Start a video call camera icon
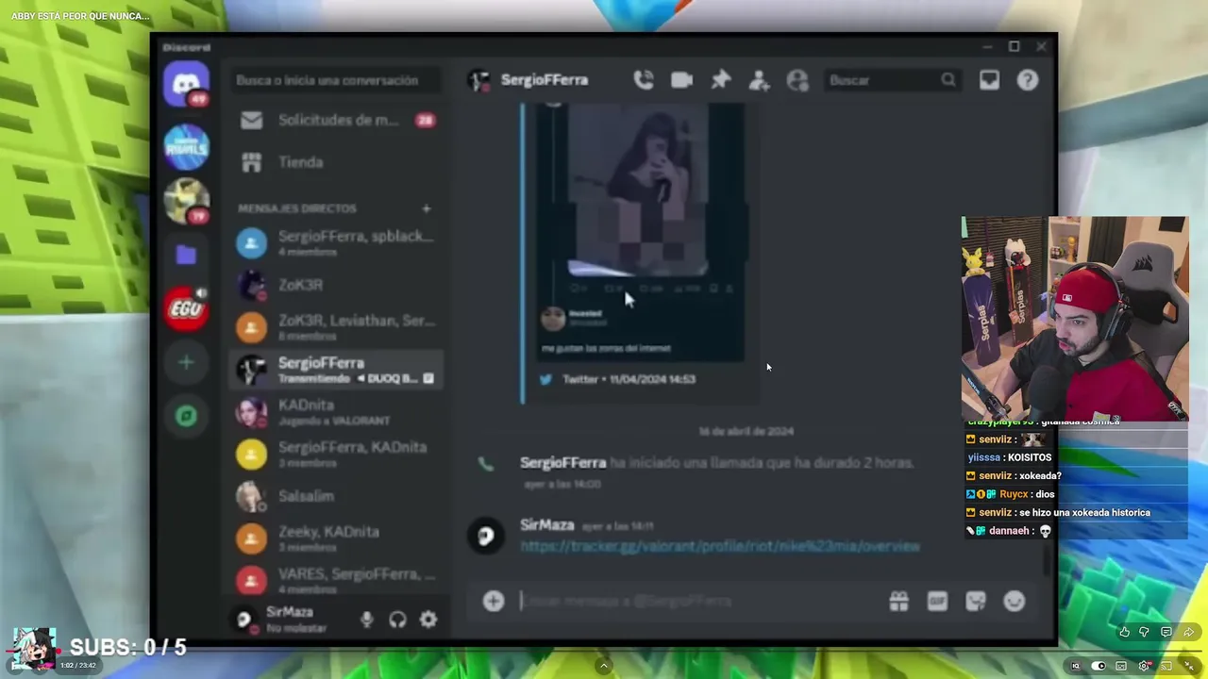Screen dimensions: 1208x679 pos(681,80)
